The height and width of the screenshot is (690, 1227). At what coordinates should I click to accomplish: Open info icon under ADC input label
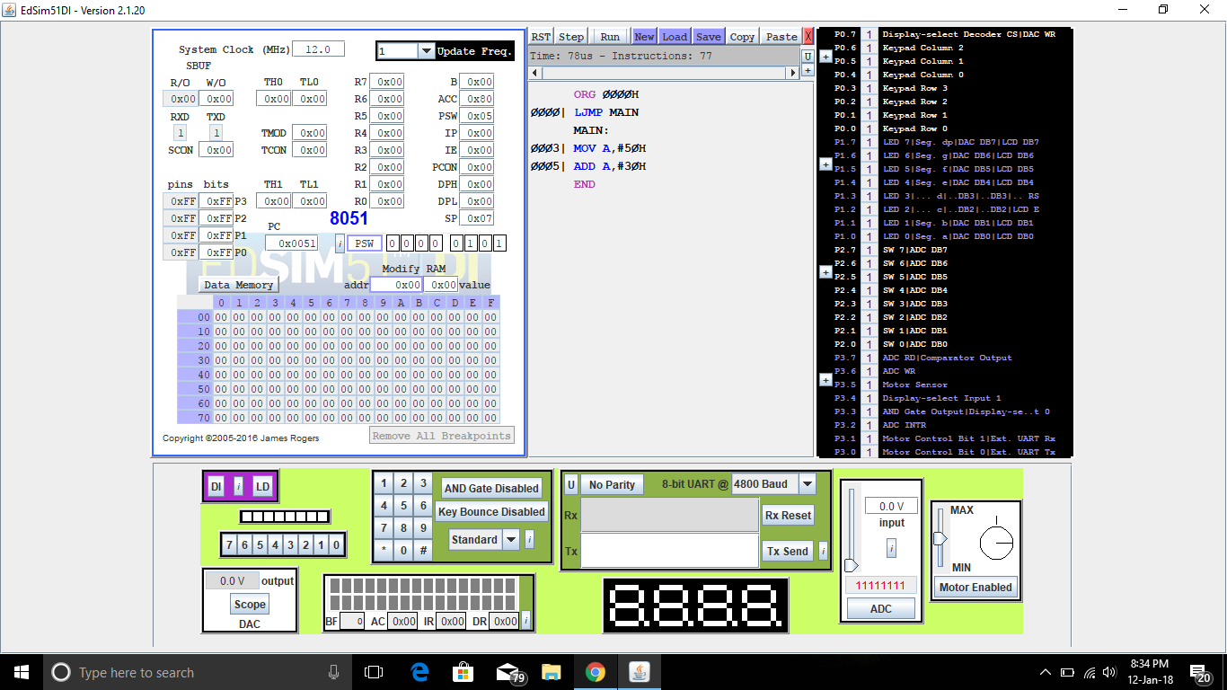[x=891, y=547]
